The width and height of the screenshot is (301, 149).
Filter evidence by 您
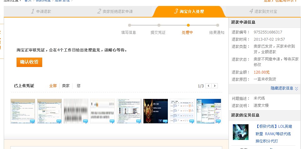tap(78, 86)
